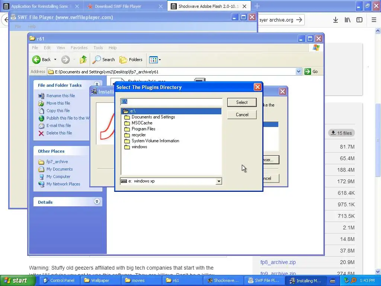Click E-mail this file task
The image size is (381, 286).
[58, 125]
